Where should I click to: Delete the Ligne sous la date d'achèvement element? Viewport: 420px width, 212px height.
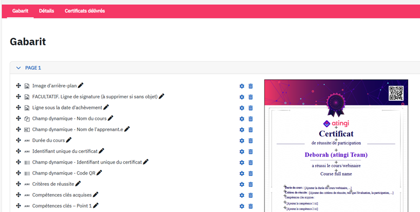click(x=251, y=108)
